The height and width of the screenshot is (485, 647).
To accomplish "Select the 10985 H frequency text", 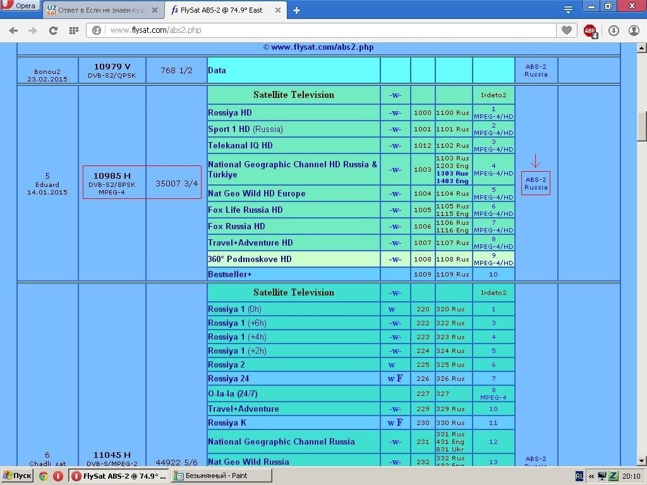I will [112, 176].
